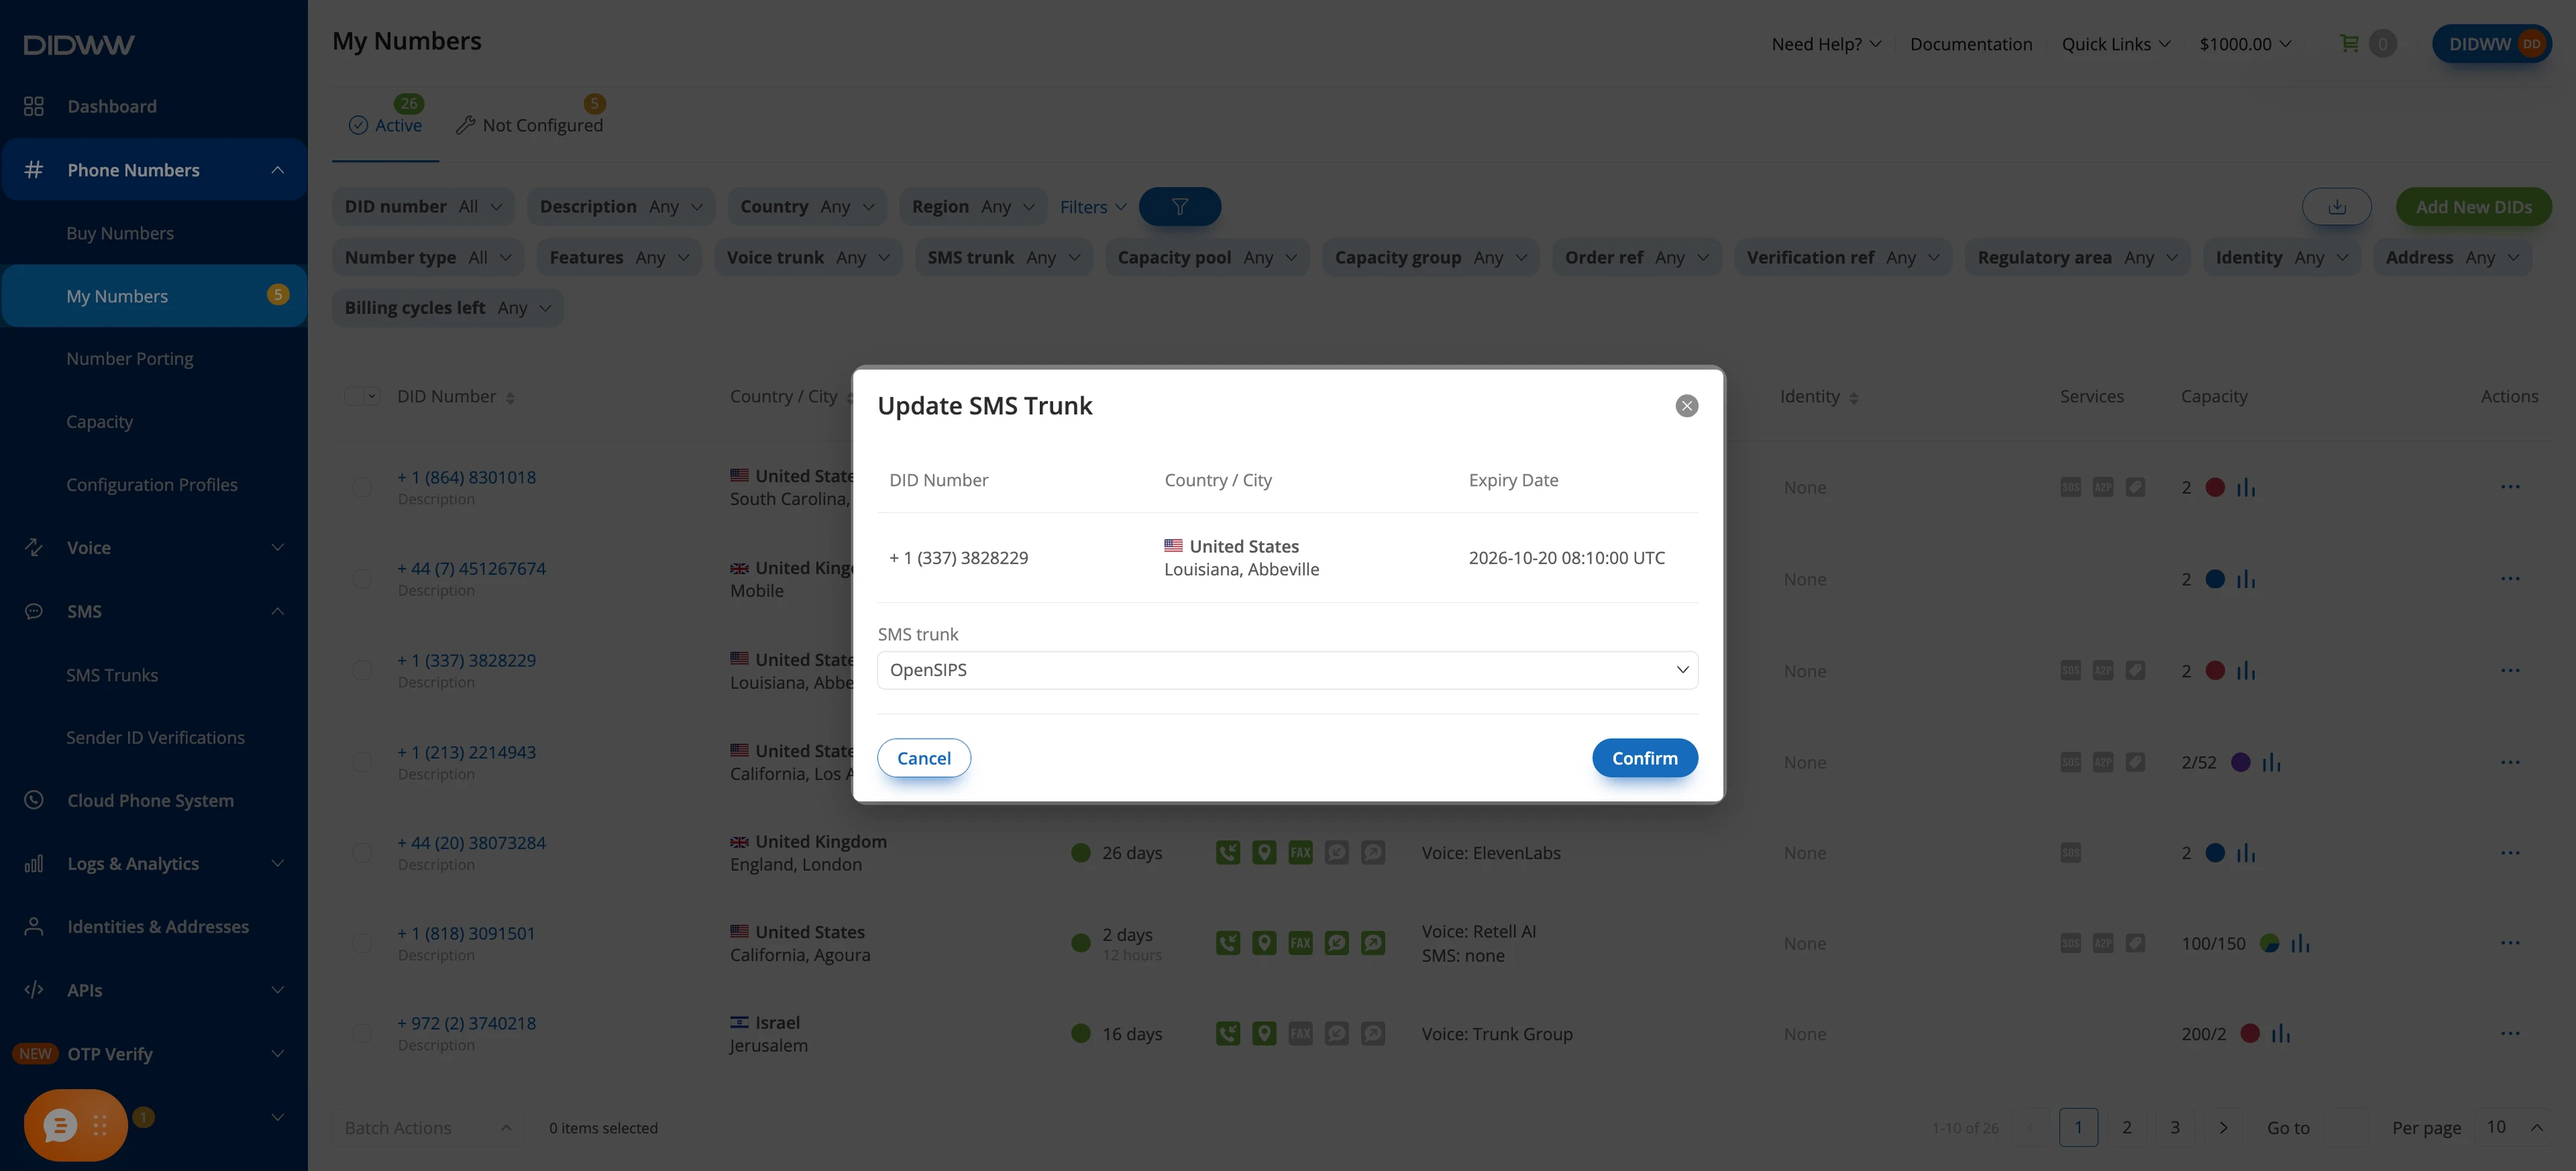The image size is (2576, 1171).
Task: Open SMS Trunks in the sidebar
Action: (x=112, y=675)
